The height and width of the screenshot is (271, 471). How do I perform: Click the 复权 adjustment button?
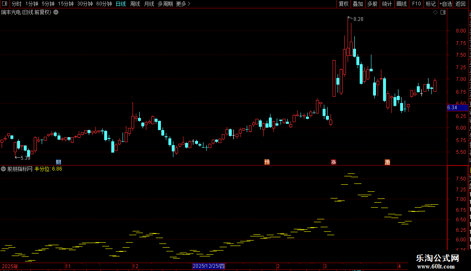343,4
